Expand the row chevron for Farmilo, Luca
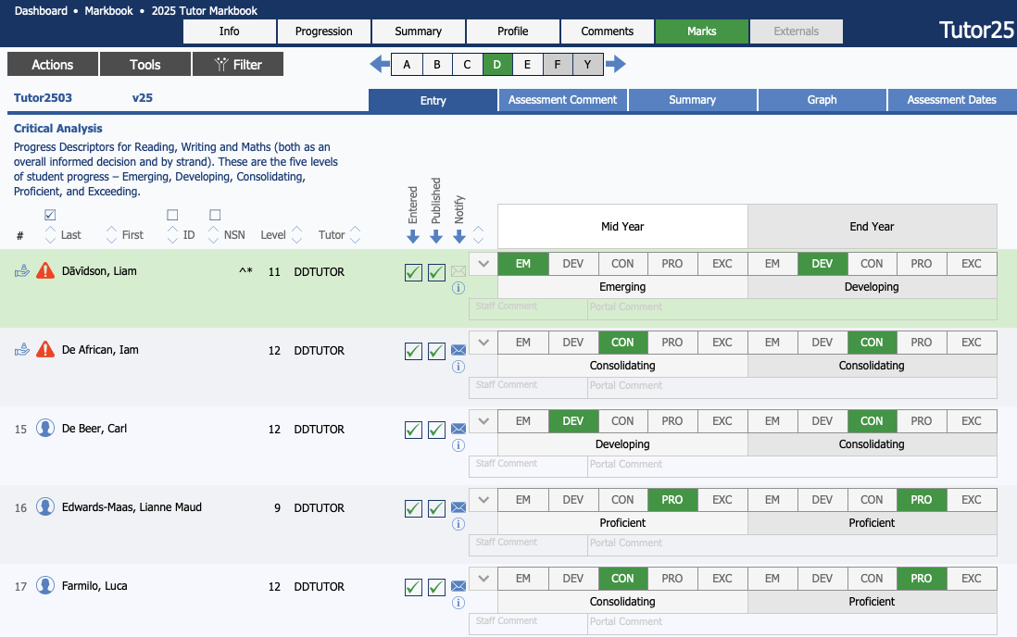The height and width of the screenshot is (637, 1017). pyautogui.click(x=483, y=579)
